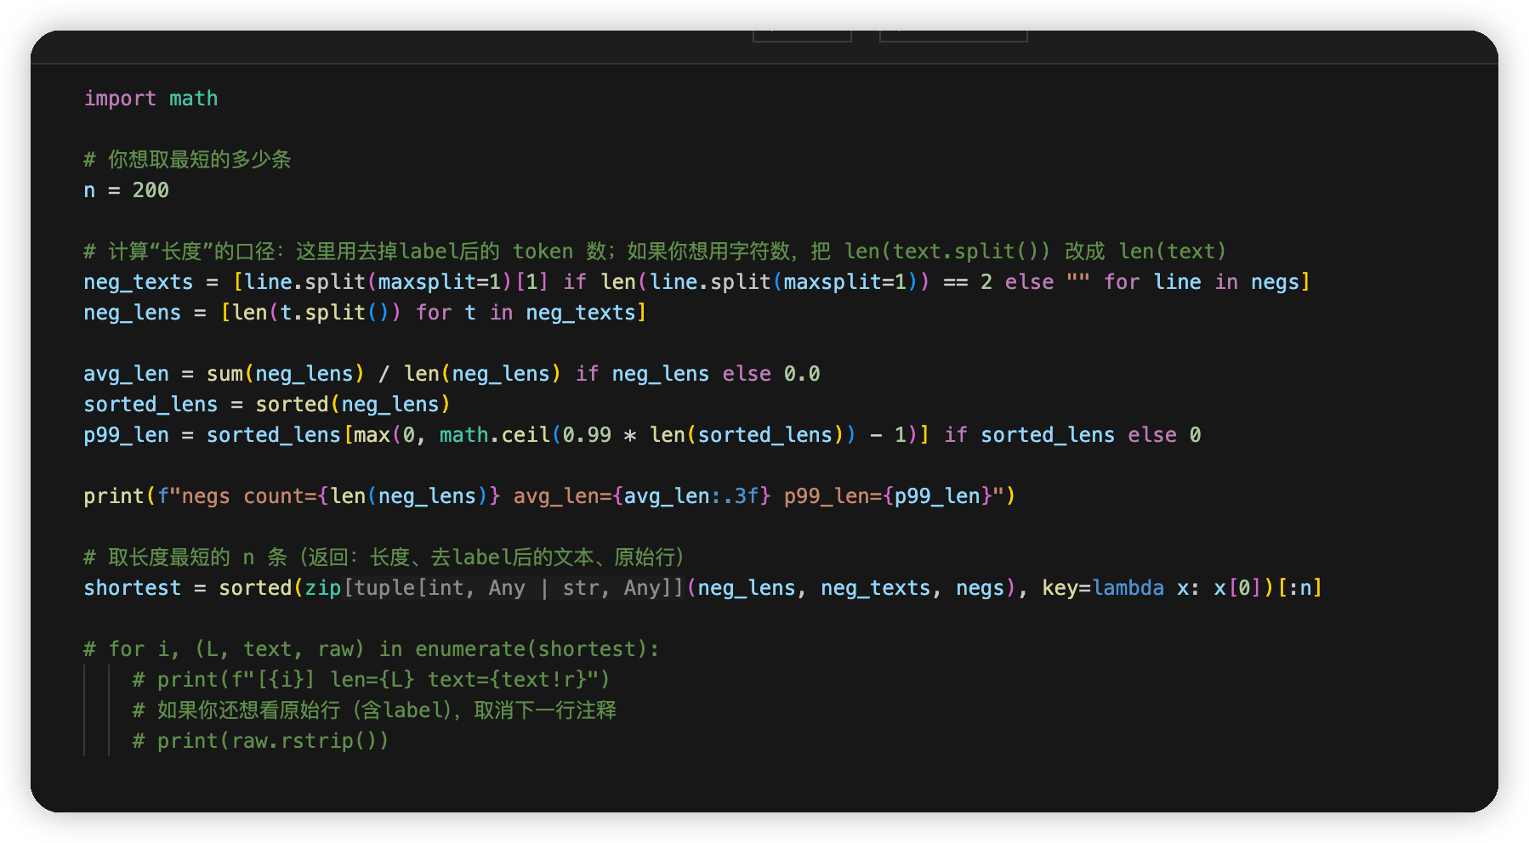The image size is (1529, 843).
Task: Click the comment '你想取最短的多少条'
Action: 199,160
